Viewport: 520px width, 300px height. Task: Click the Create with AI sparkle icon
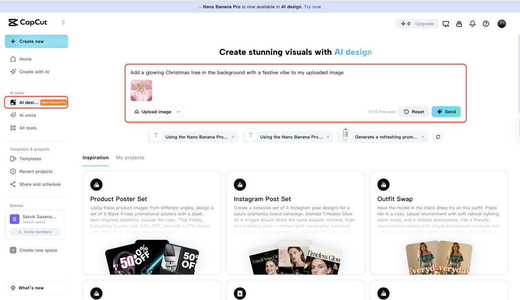[x=13, y=72]
